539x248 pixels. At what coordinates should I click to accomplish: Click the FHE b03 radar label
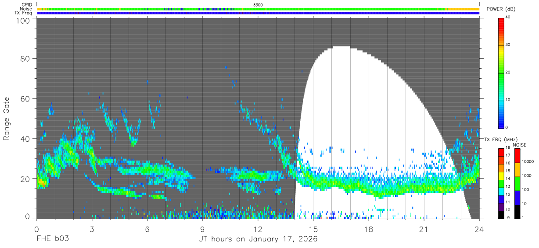[53, 239]
